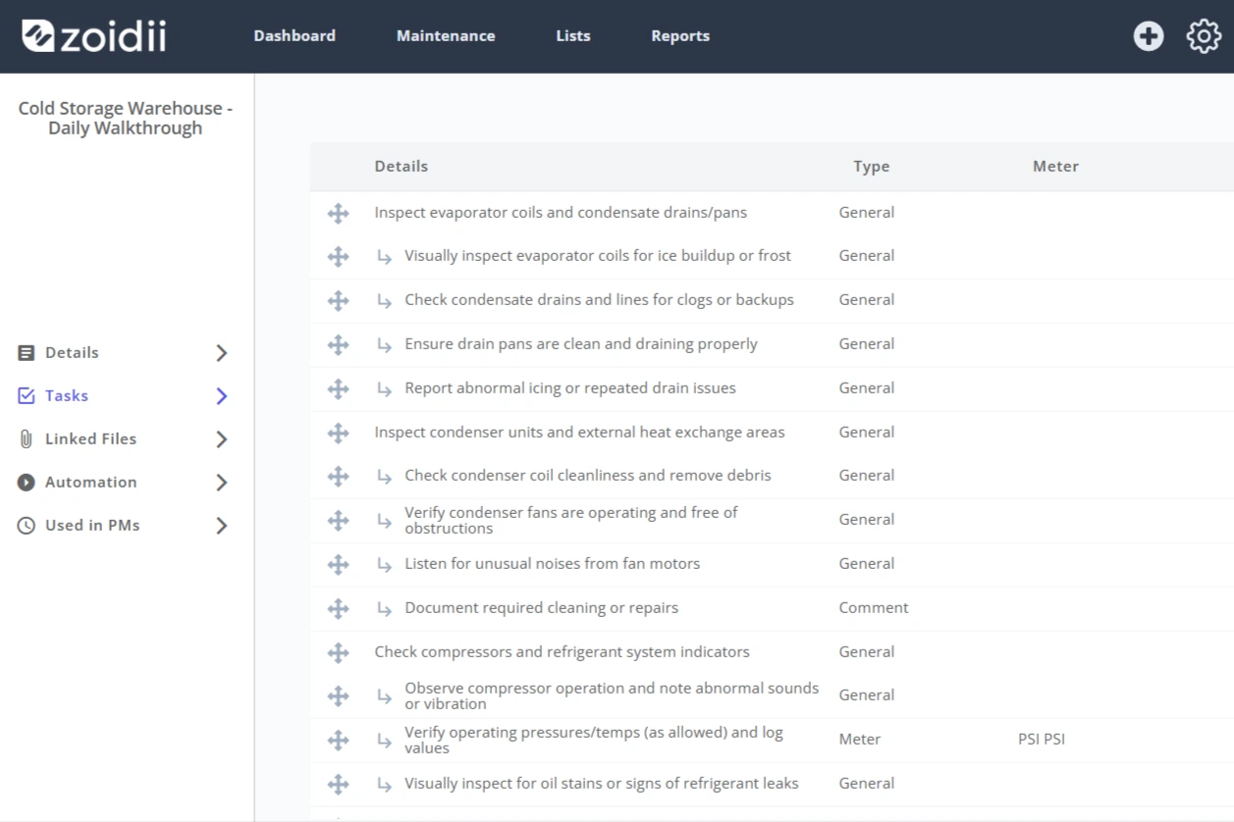Screen dimensions: 1234x822
Task: Expand the Tasks section chevron
Action: click(222, 396)
